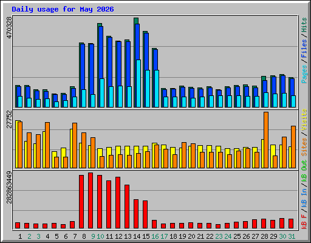Click the blue Files bar for day 8
Image resolution: width=311 pixels, height=243 pixels.
tap(83, 67)
